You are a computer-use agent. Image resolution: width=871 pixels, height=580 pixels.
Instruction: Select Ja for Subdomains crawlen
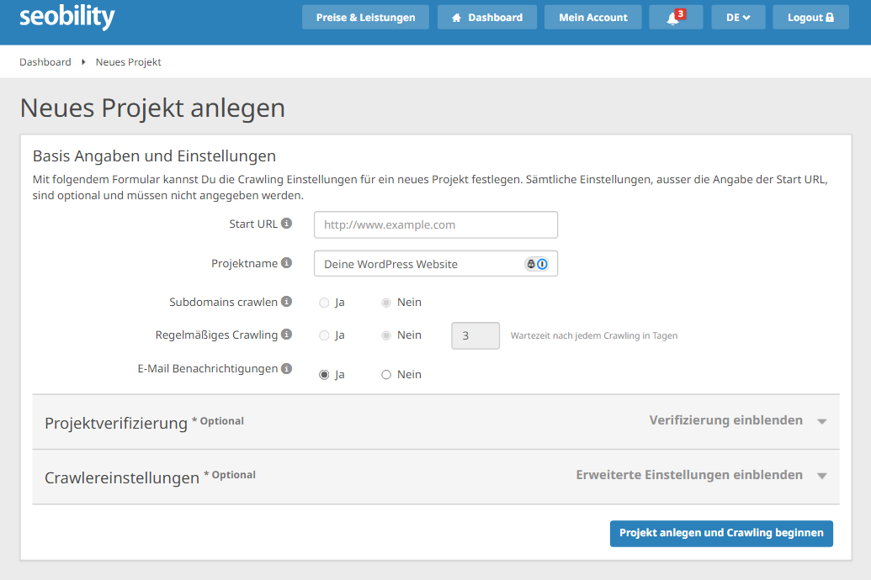324,303
